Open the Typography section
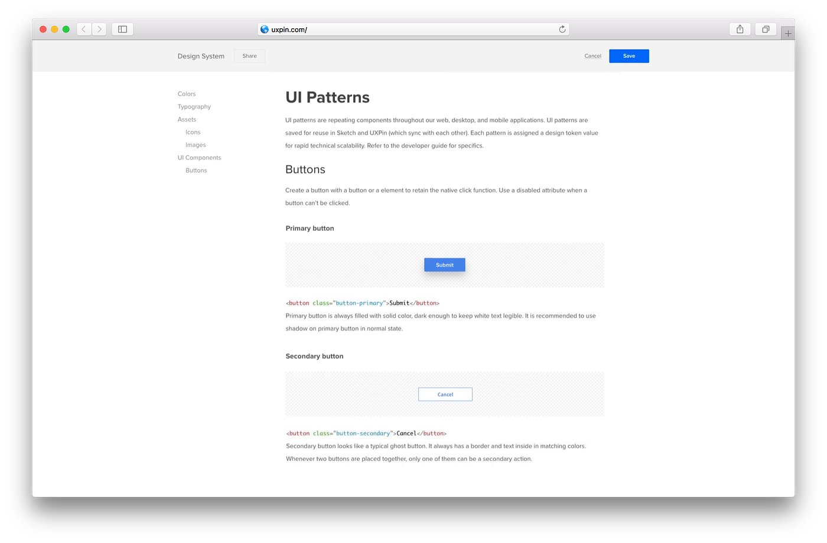This screenshot has height=543, width=827. click(x=194, y=106)
